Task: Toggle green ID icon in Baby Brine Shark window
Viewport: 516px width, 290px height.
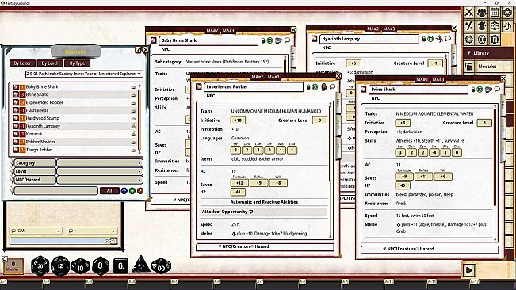Action: pyautogui.click(x=269, y=40)
